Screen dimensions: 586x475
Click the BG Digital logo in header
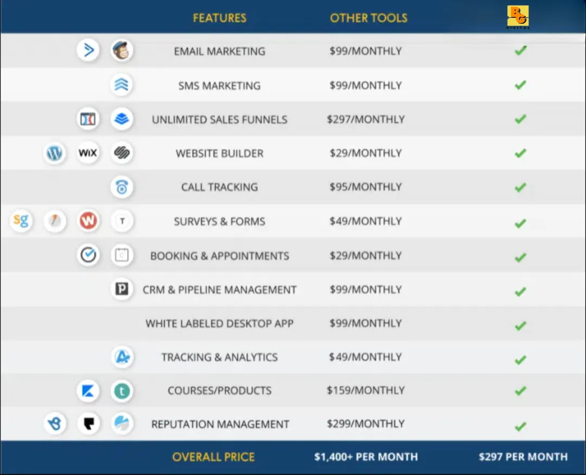[x=518, y=17]
